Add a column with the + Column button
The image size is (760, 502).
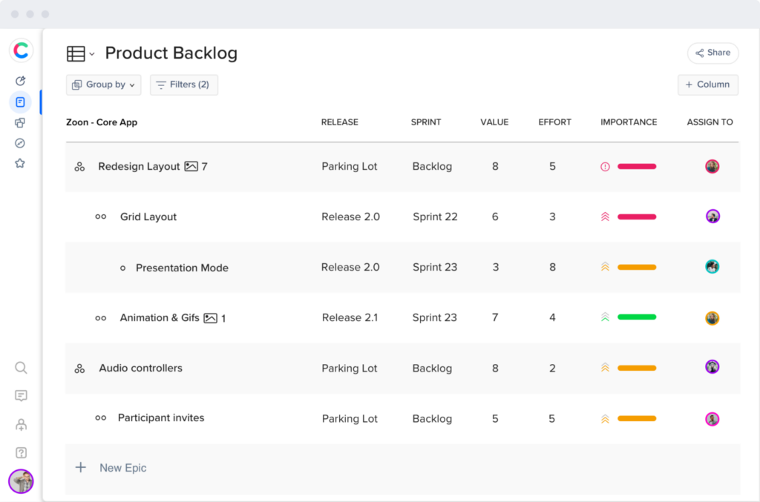click(x=707, y=85)
